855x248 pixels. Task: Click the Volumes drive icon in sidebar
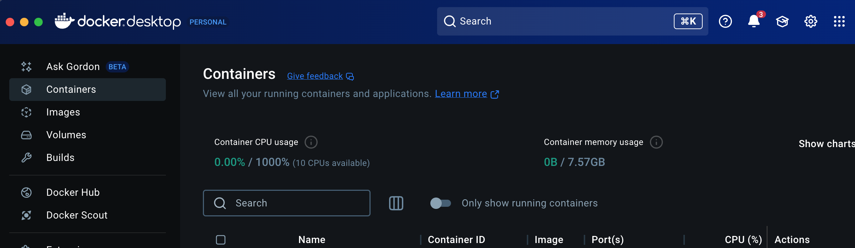point(26,135)
